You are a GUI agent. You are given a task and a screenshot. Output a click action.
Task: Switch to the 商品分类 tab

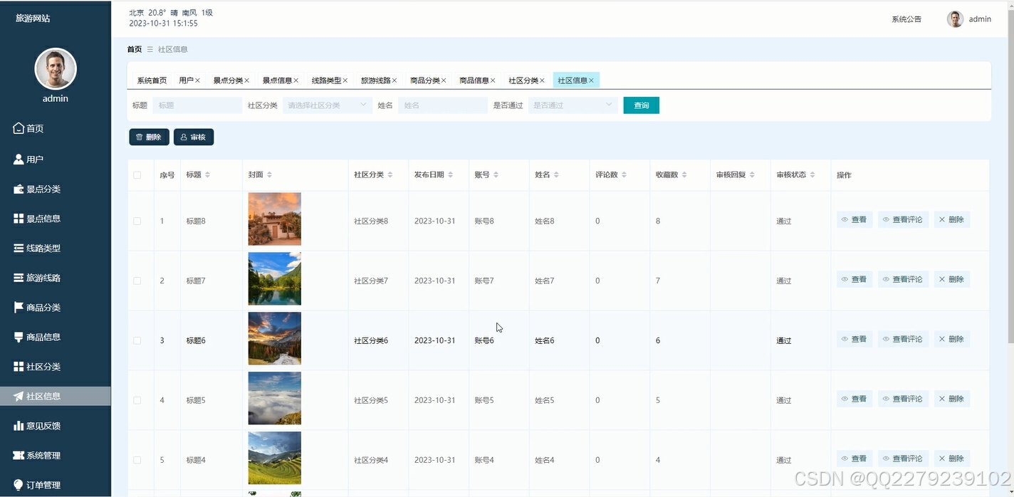[424, 80]
